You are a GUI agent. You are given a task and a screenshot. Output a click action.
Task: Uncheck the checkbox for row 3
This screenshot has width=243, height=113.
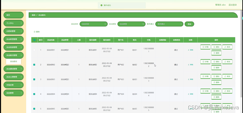click(x=34, y=79)
